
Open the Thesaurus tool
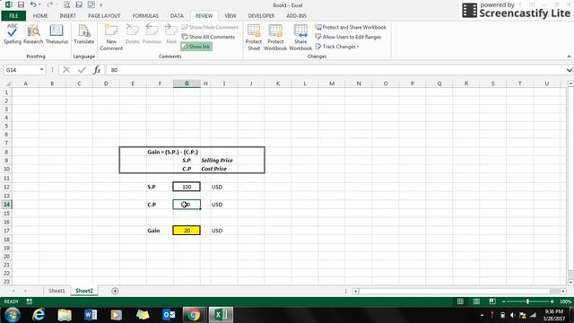[x=57, y=34]
